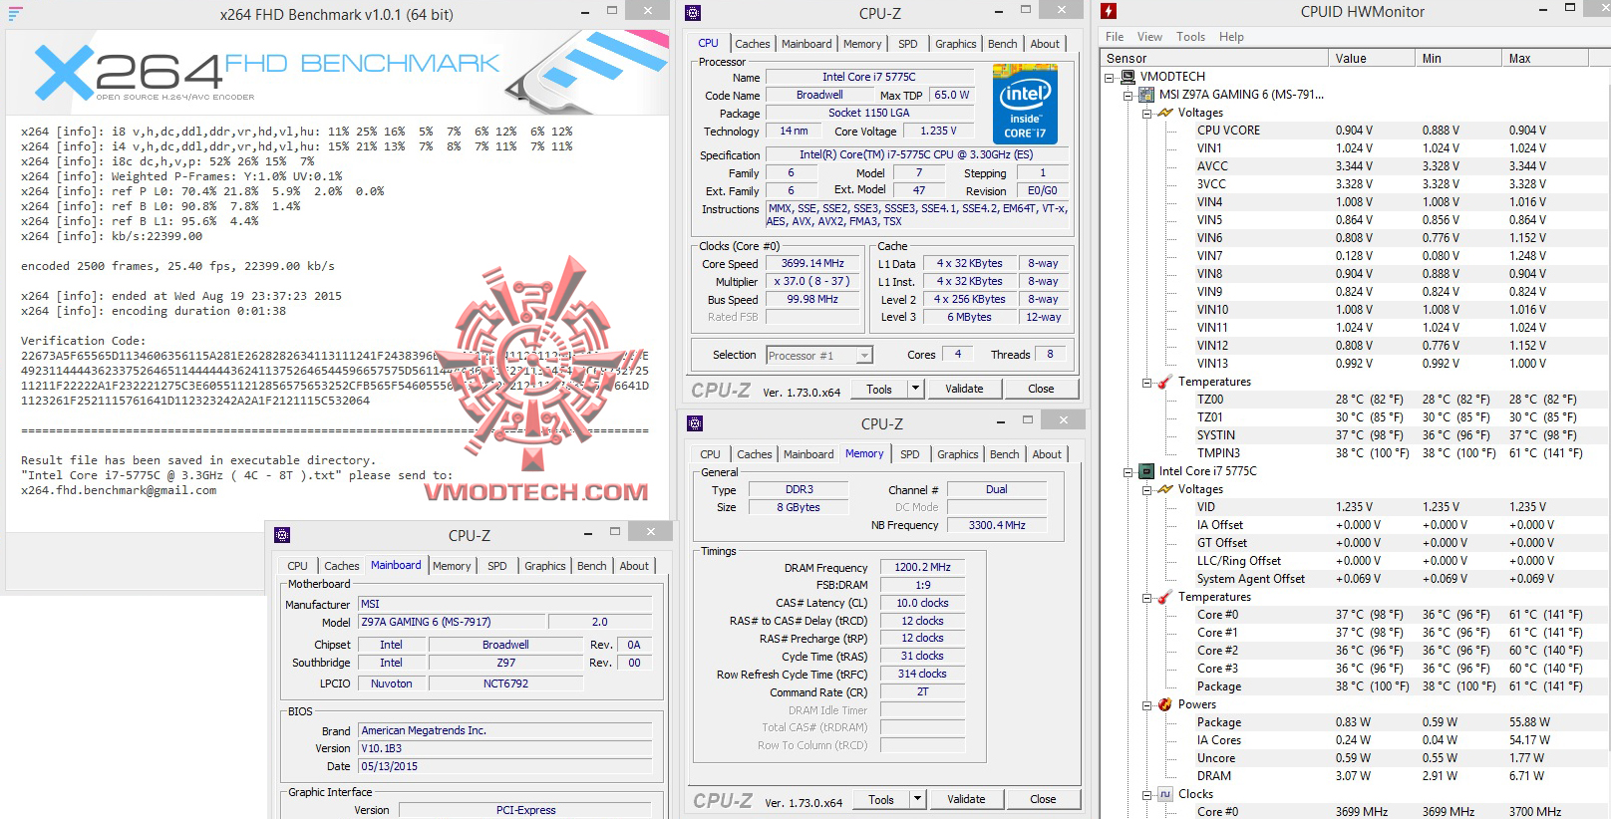Collapse the Temperatures group containing TZ00
Viewport: 1611px width, 819px height.
click(1146, 382)
